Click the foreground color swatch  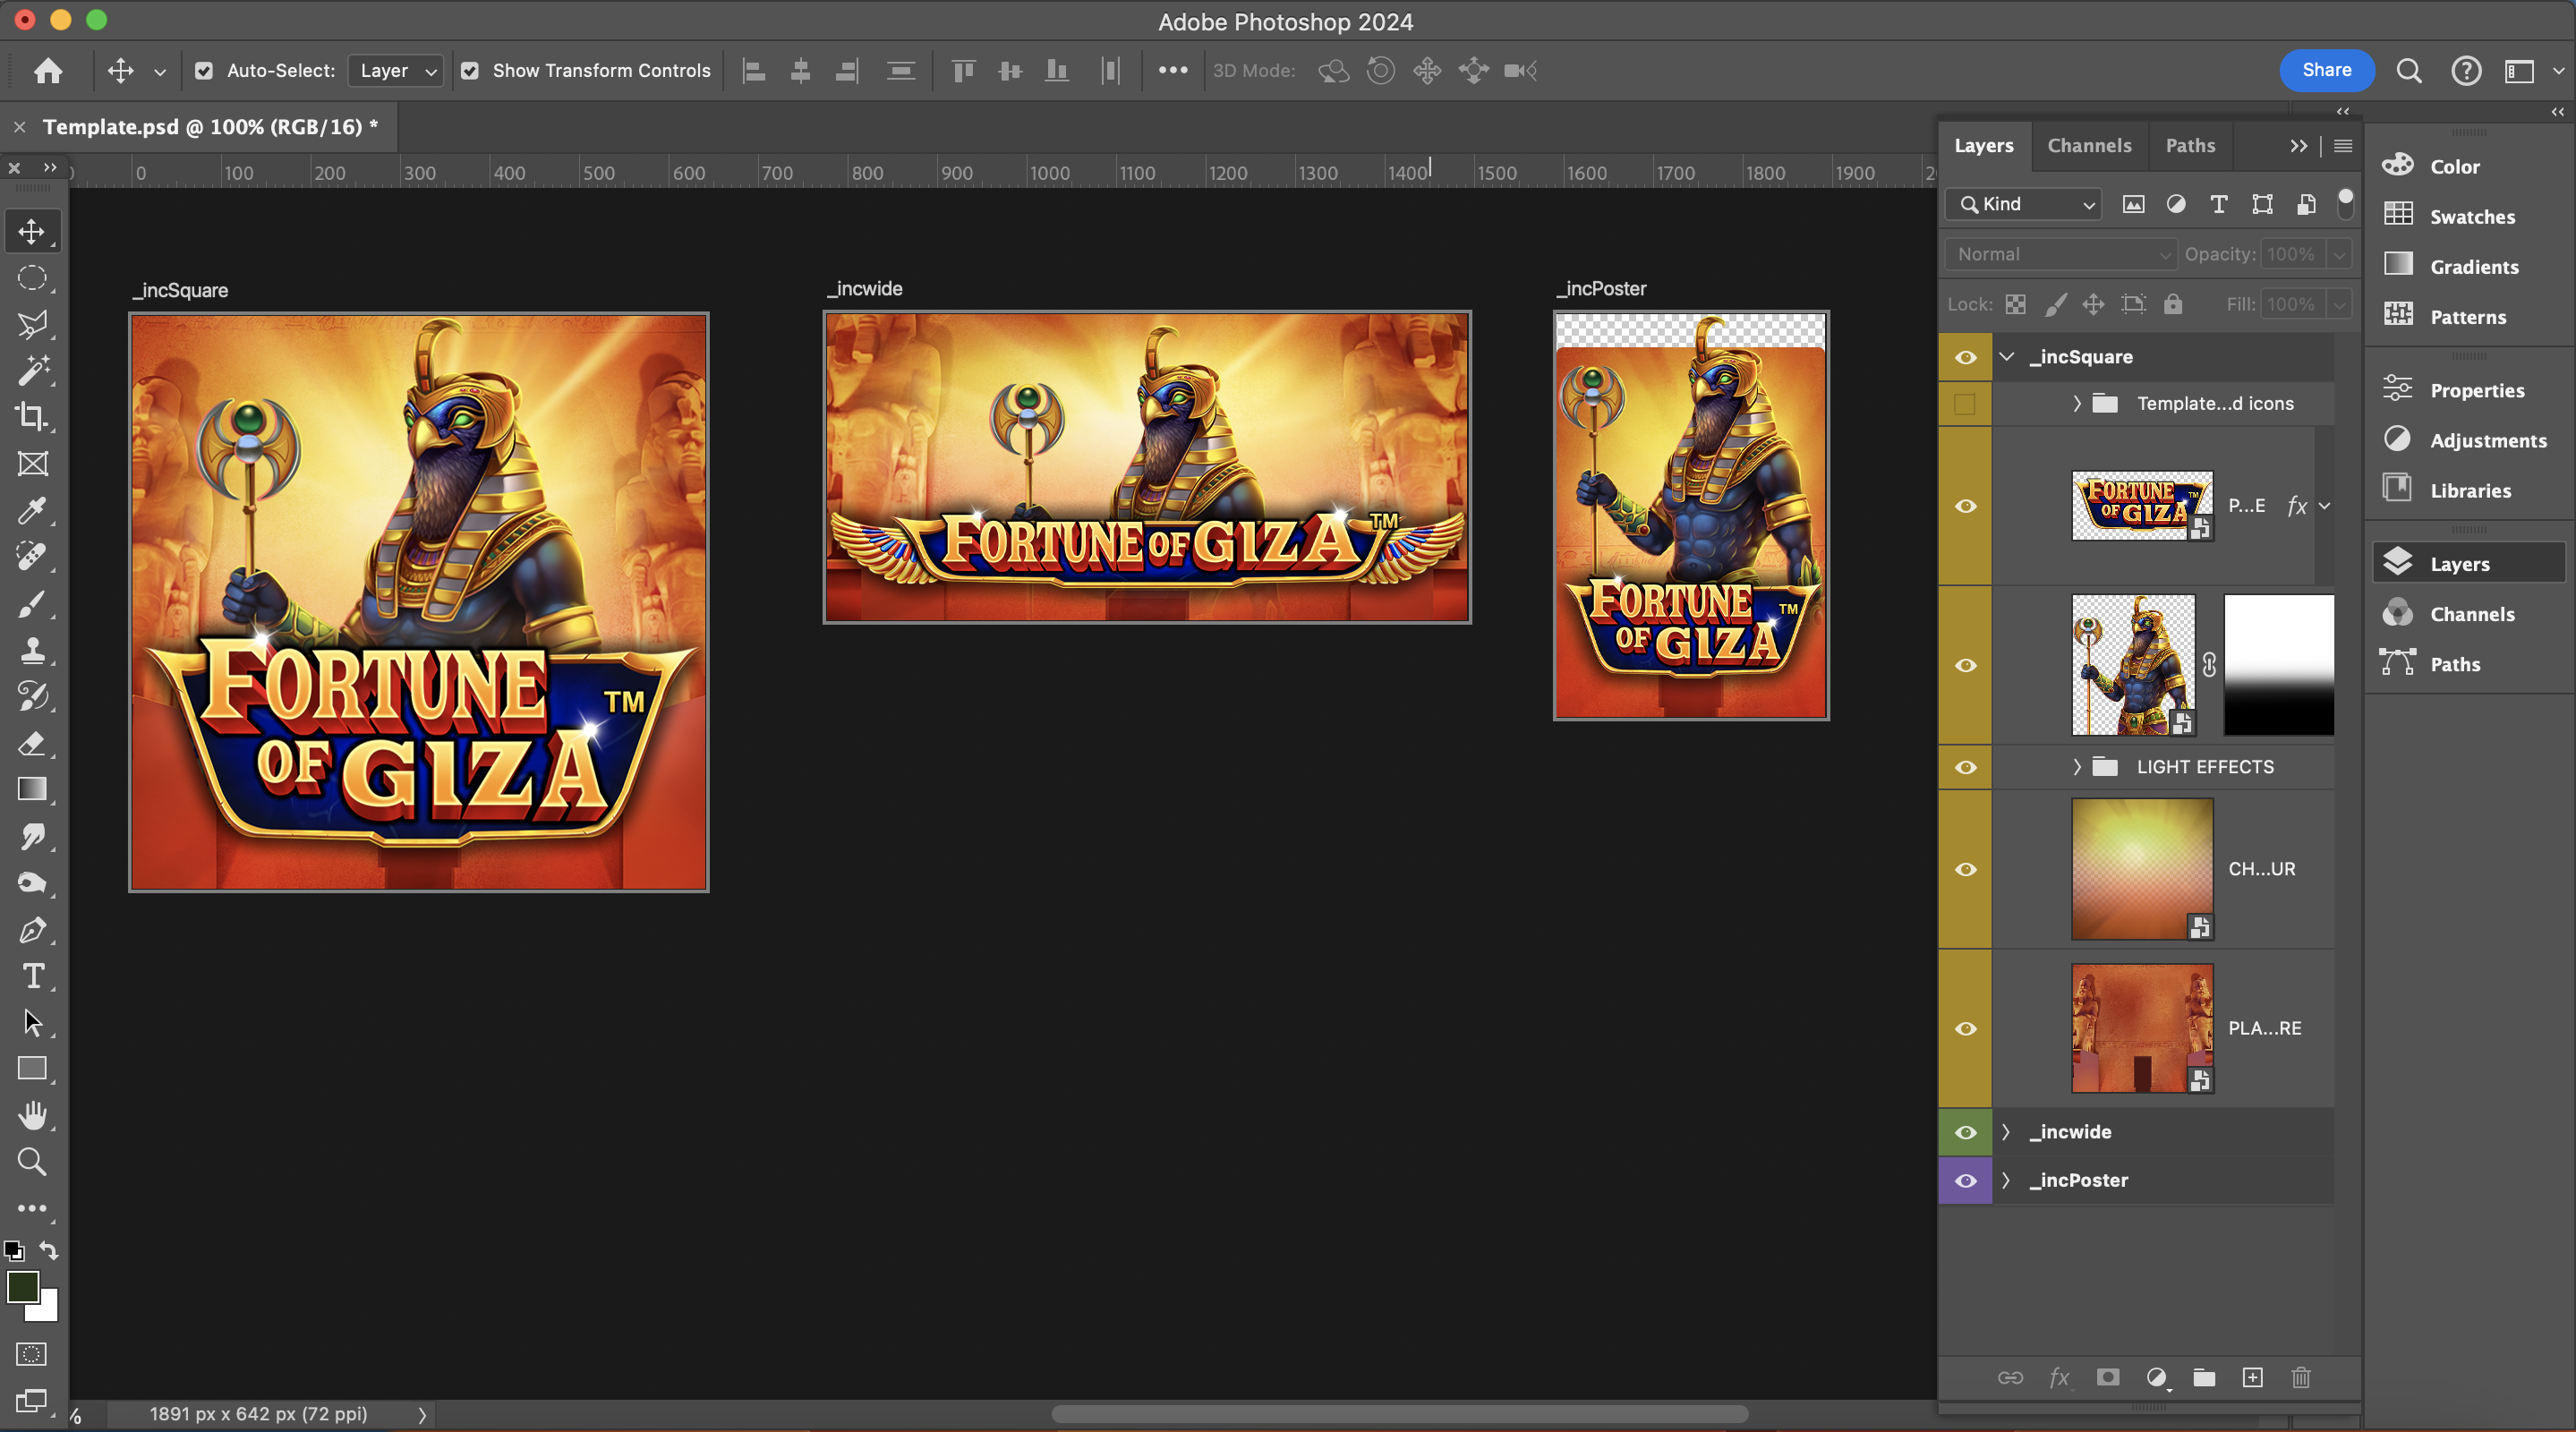point(22,1286)
